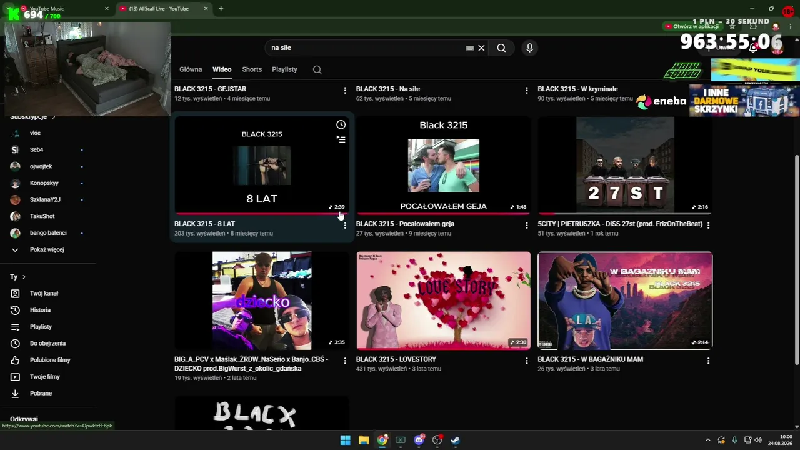Clear the search query text
This screenshot has height=450, width=800.
point(481,48)
